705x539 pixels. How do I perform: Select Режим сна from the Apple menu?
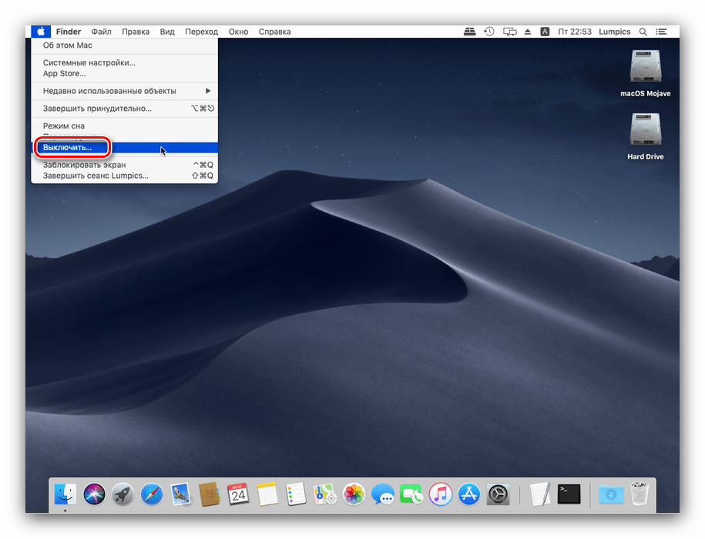(64, 126)
